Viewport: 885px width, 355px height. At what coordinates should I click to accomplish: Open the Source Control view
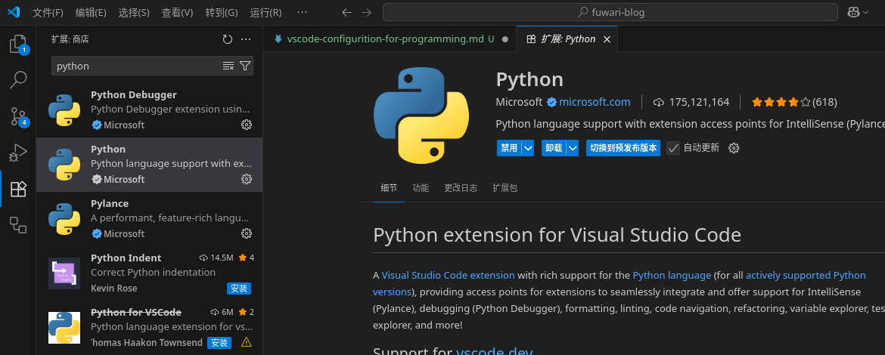pos(18,116)
